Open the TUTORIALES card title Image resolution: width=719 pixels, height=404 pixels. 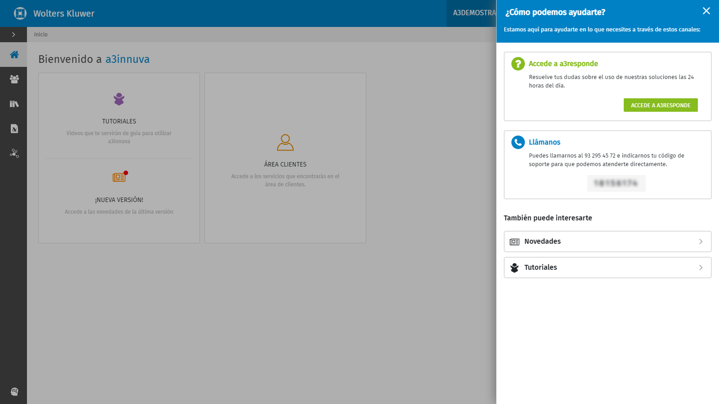119,121
